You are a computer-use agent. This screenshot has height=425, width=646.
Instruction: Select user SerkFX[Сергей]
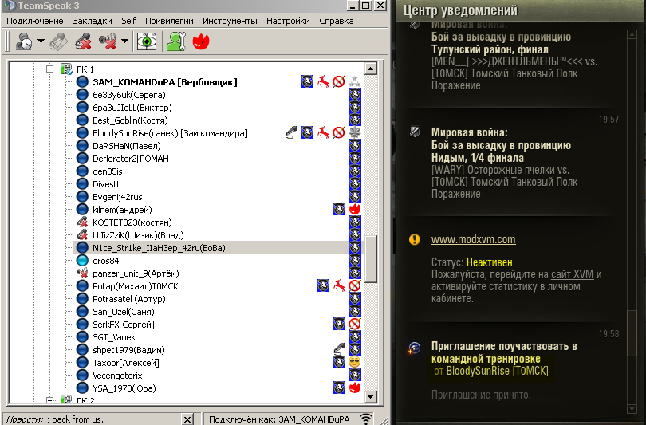point(124,325)
